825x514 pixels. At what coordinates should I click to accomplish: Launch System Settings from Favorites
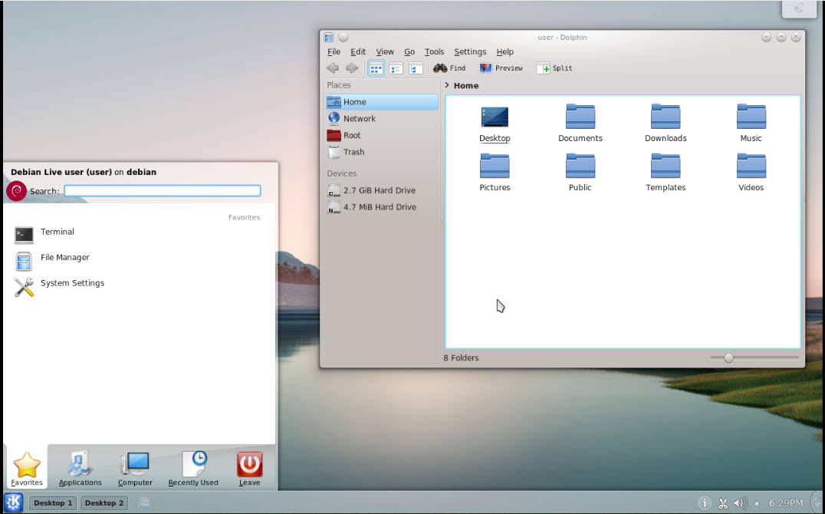pos(72,284)
